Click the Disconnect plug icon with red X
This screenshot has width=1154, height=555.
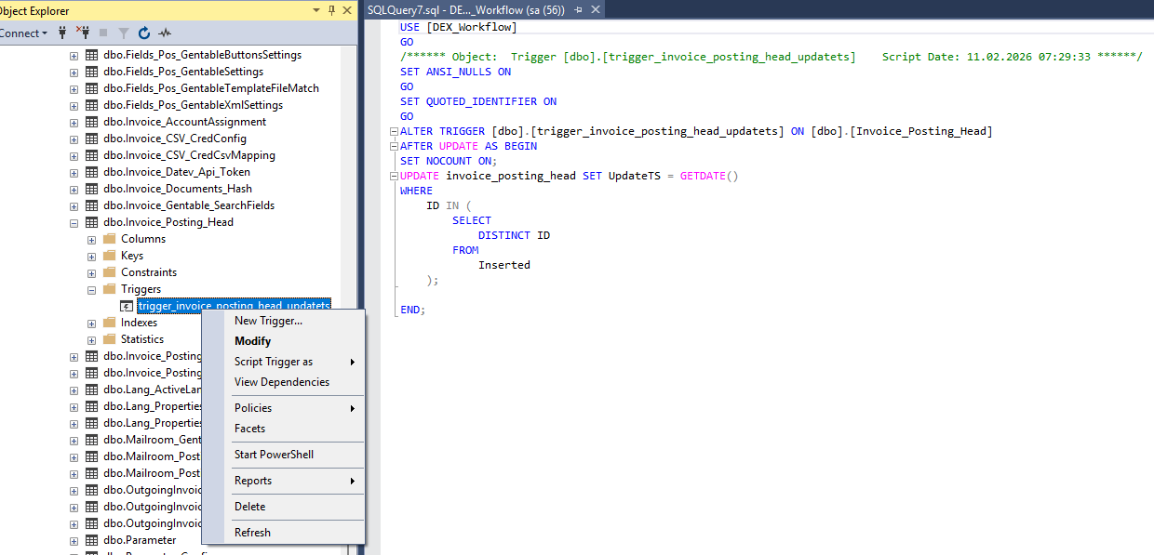pos(83,33)
